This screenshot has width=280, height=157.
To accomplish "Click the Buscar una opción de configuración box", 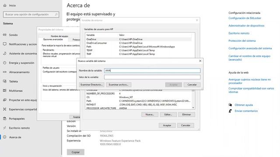I will [31, 14].
